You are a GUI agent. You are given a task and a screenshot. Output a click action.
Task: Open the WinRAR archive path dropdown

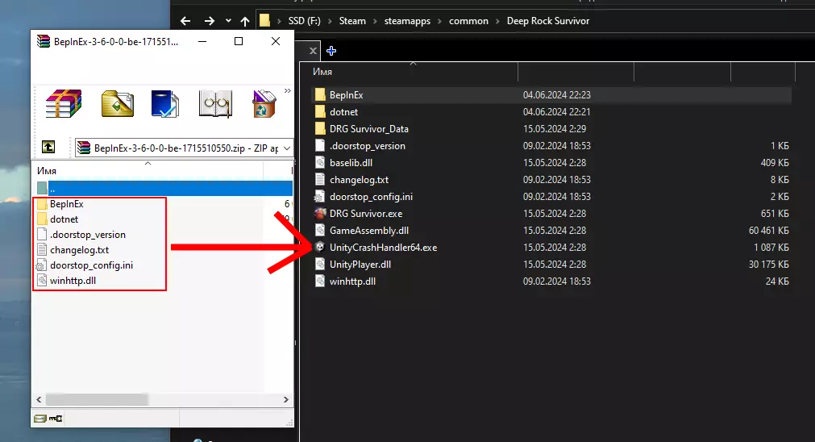pos(287,148)
